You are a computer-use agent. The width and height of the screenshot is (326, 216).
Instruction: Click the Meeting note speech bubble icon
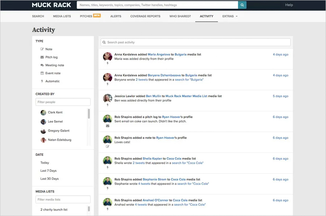click(x=42, y=65)
